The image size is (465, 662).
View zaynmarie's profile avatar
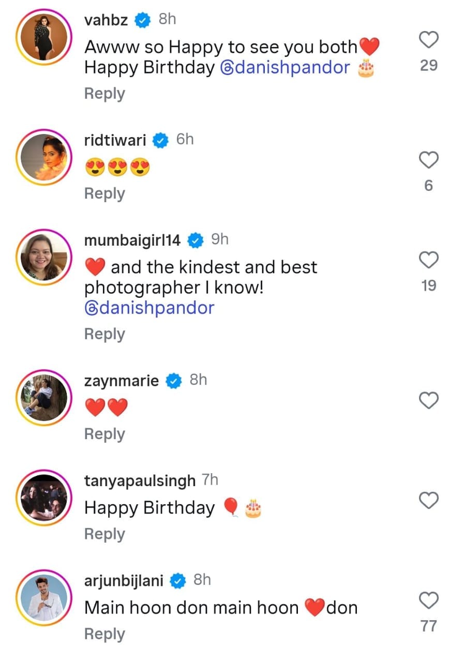click(44, 397)
